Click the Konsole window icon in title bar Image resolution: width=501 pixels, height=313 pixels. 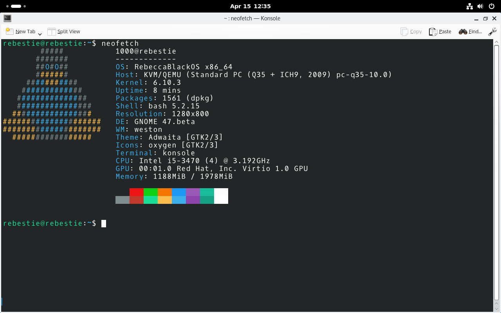tap(7, 18)
